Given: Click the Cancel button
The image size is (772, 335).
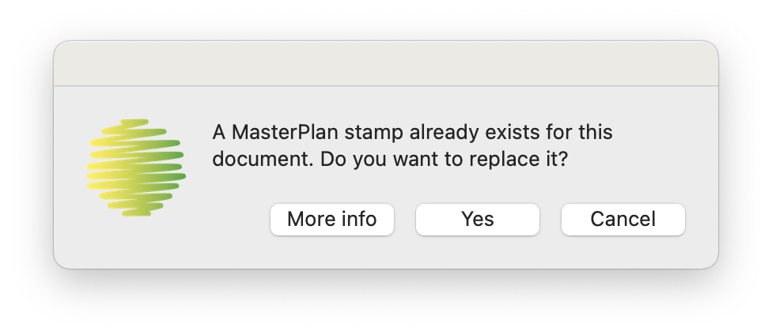Looking at the screenshot, I should 623,219.
